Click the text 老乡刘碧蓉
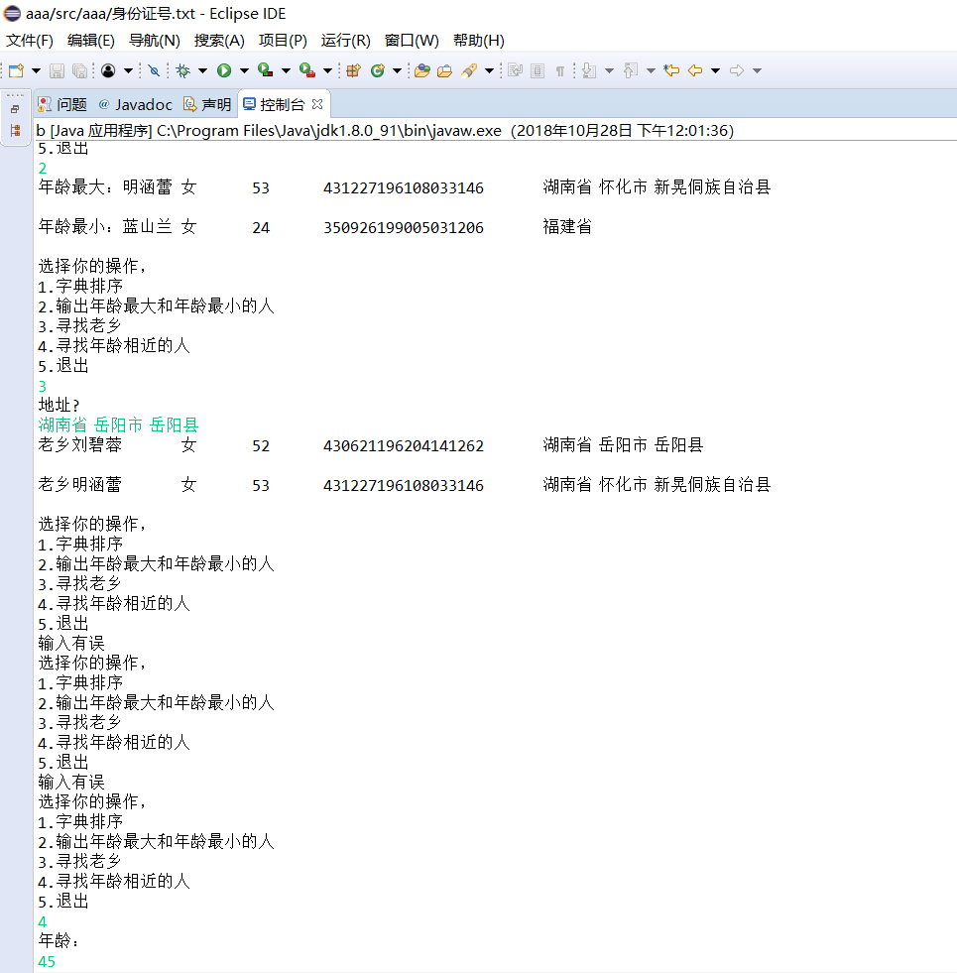 (x=80, y=445)
